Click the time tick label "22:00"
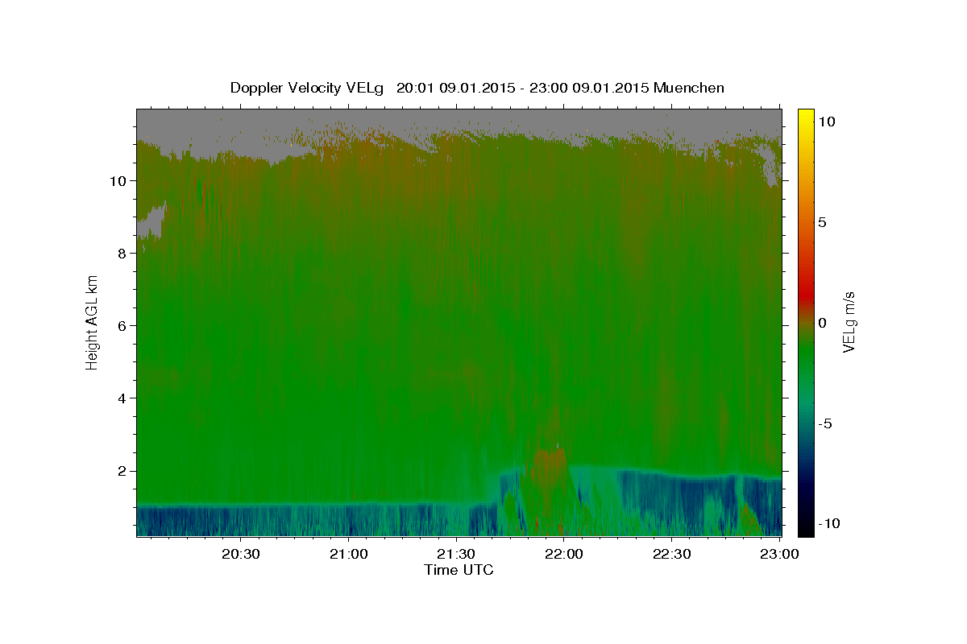 click(564, 555)
